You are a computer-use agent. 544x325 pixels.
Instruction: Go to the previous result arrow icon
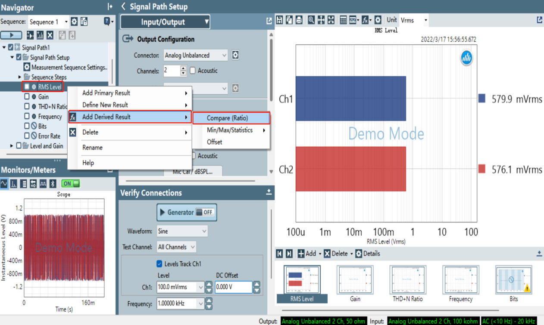[x=279, y=254]
